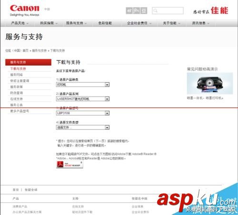This screenshot has width=238, height=215.
Task: Open the footer 企业信息 link
Action: click(138, 206)
